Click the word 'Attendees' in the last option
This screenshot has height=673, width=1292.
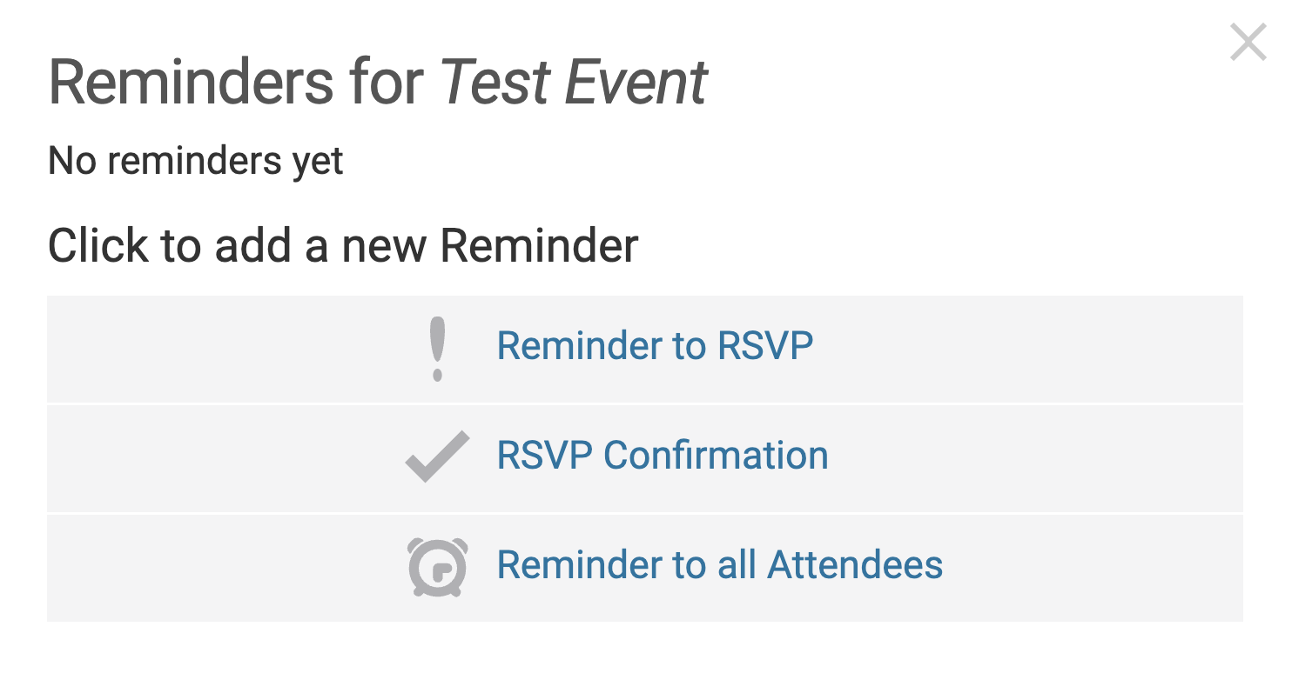coord(855,565)
